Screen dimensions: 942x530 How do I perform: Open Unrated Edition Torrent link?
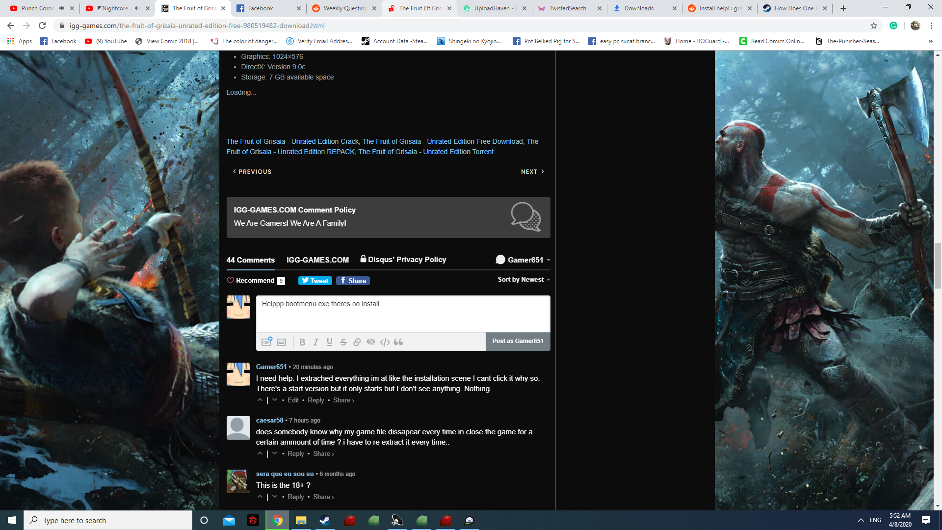pos(426,152)
